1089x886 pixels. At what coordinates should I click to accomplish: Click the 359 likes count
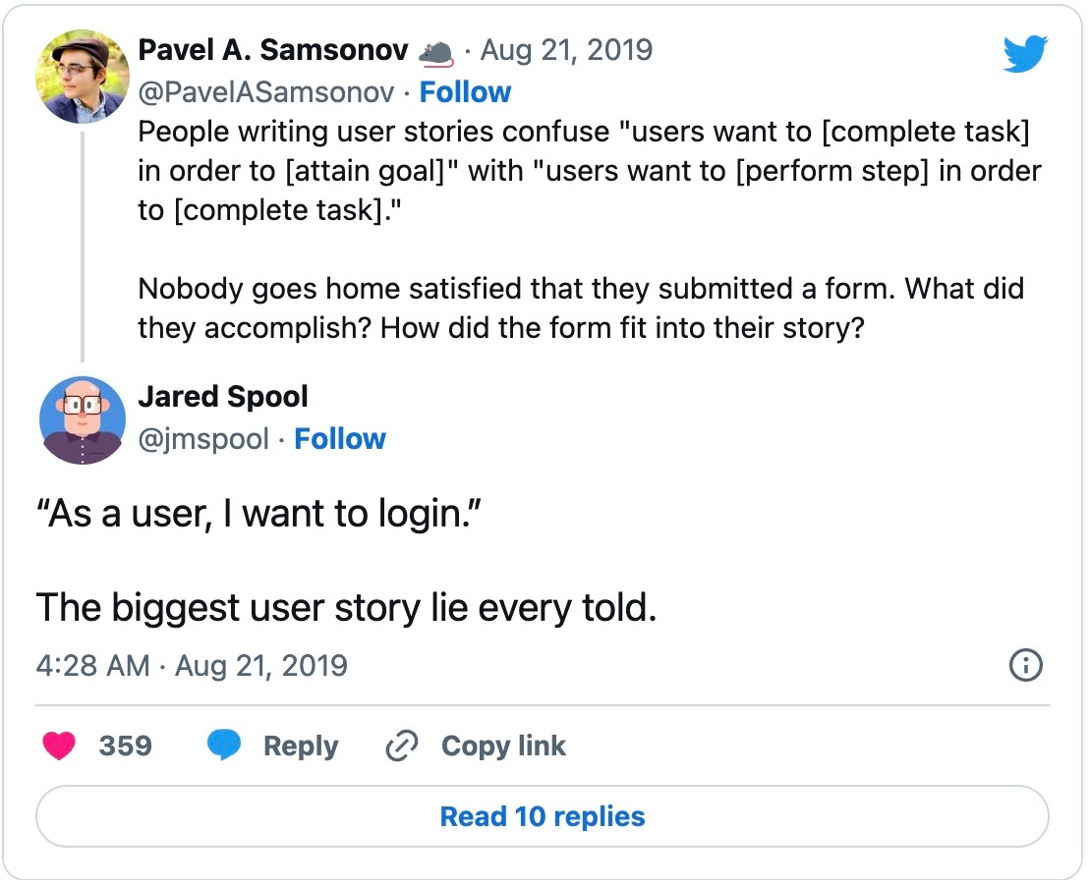(x=126, y=747)
